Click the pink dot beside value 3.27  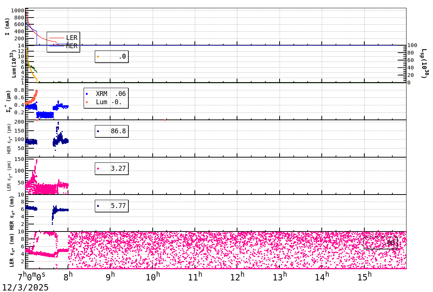tap(99, 169)
